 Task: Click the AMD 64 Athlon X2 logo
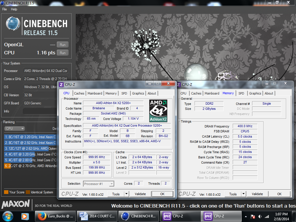pos(158,111)
